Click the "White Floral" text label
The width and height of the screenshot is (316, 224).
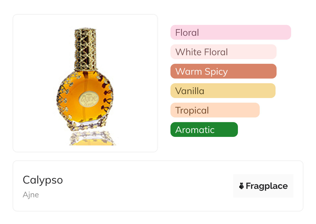point(202,52)
